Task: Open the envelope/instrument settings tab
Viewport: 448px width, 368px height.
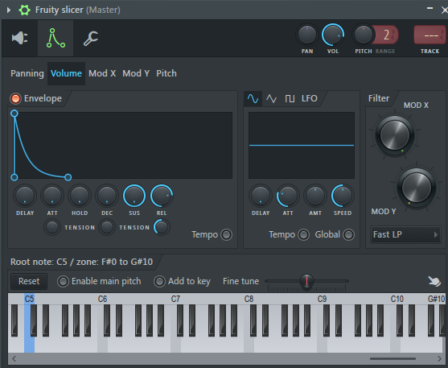Action: 55,38
